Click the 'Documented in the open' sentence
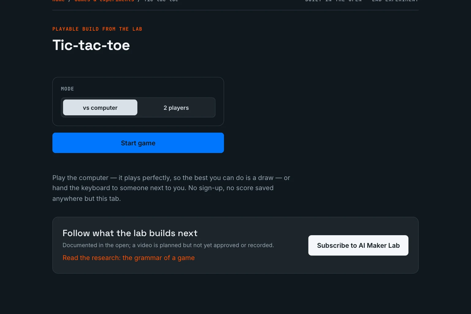471x314 pixels. 168,245
